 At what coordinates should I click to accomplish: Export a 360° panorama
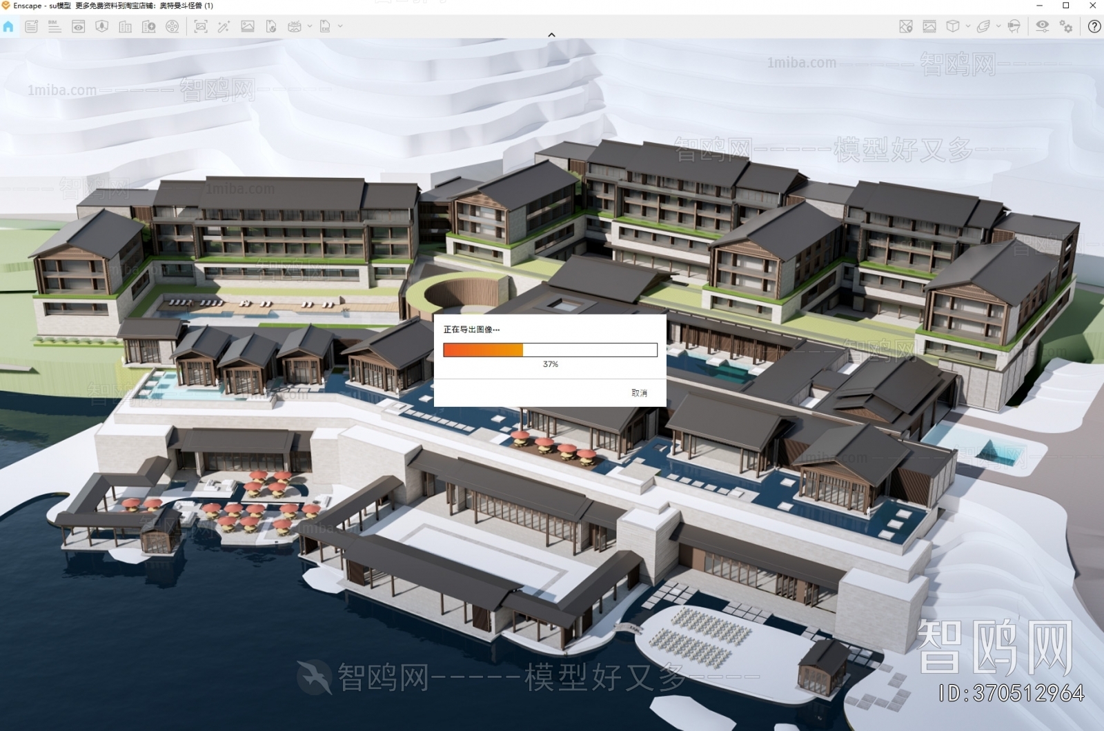point(294,27)
